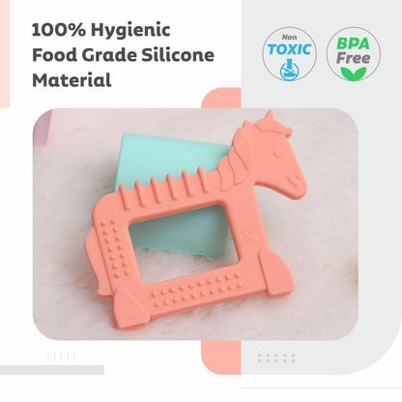The image size is (402, 402).
Task: Select the ridged bumps on horse's back
Action: point(164,187)
